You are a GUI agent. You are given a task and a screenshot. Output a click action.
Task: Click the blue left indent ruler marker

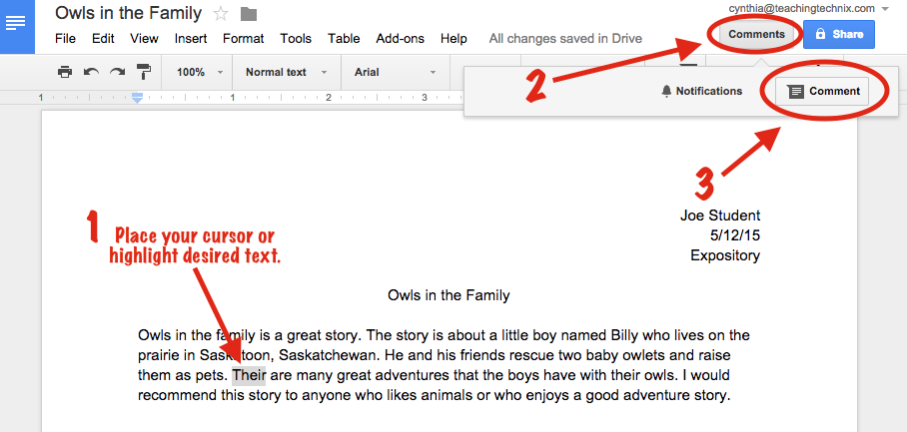coord(138,97)
